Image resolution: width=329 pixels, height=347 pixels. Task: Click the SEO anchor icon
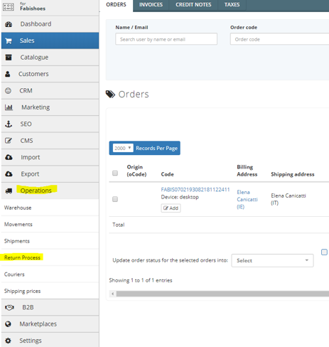point(9,124)
